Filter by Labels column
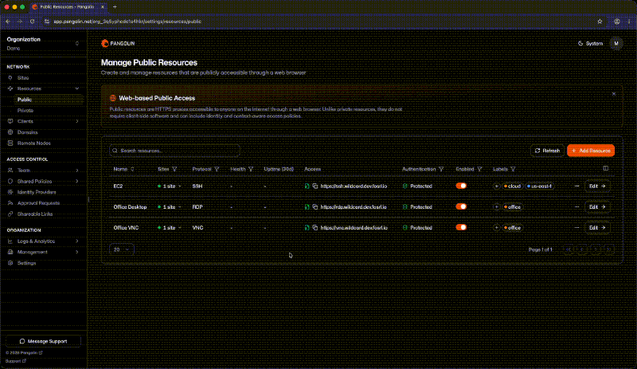Image resolution: width=637 pixels, height=369 pixels. tap(513, 169)
